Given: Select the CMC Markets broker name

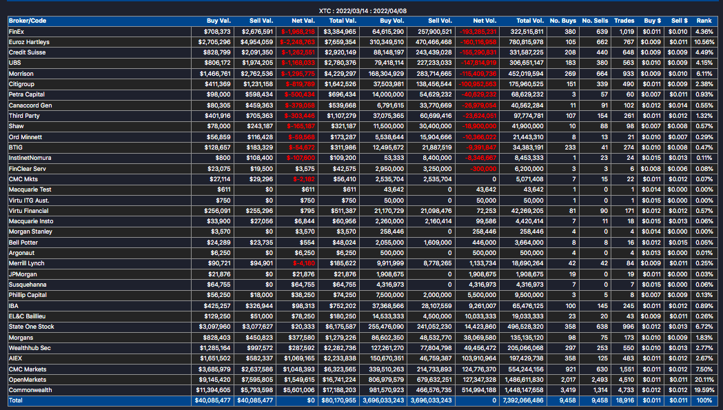Looking at the screenshot, I should pyautogui.click(x=28, y=369).
